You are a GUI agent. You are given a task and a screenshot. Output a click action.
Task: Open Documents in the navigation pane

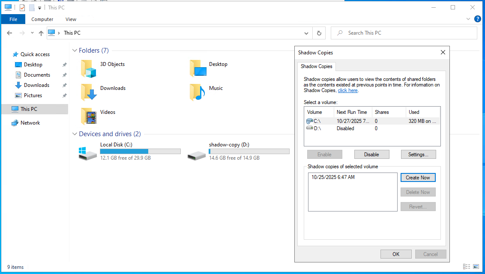pyautogui.click(x=37, y=75)
